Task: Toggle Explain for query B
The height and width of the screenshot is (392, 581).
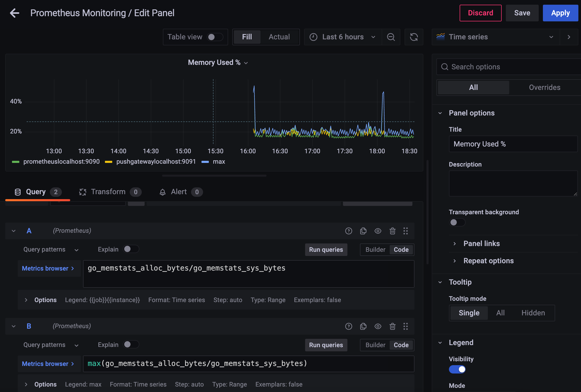Action: click(x=131, y=345)
